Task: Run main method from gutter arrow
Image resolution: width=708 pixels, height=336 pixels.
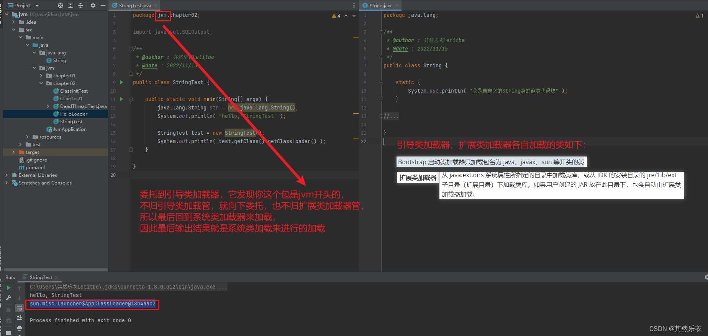Action: 121,99
